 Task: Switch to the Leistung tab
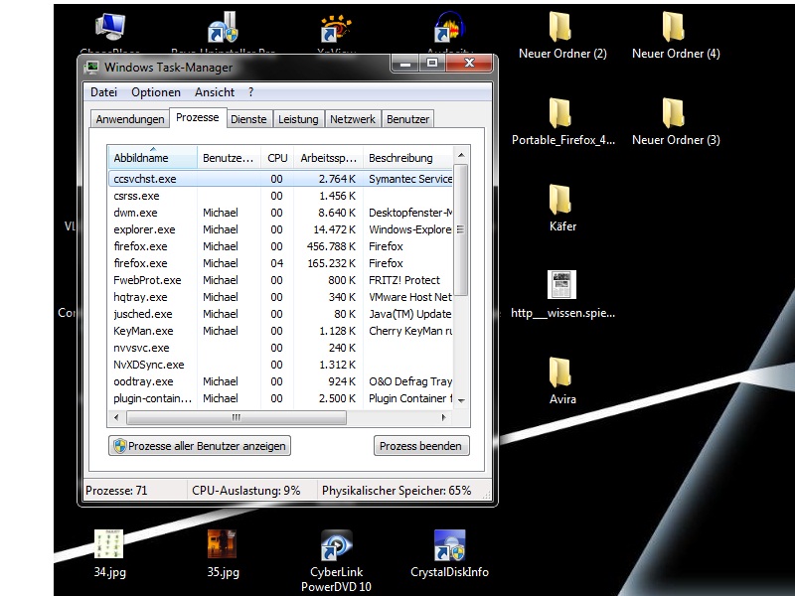pyautogui.click(x=298, y=119)
